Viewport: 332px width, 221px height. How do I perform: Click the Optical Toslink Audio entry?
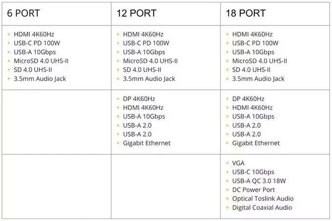pos(263,199)
